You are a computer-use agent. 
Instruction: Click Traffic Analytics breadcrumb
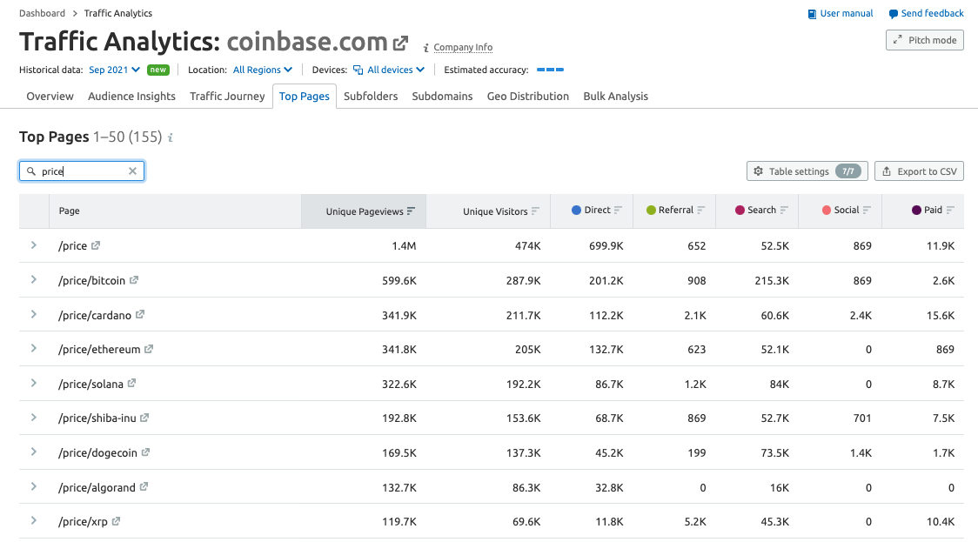(117, 13)
